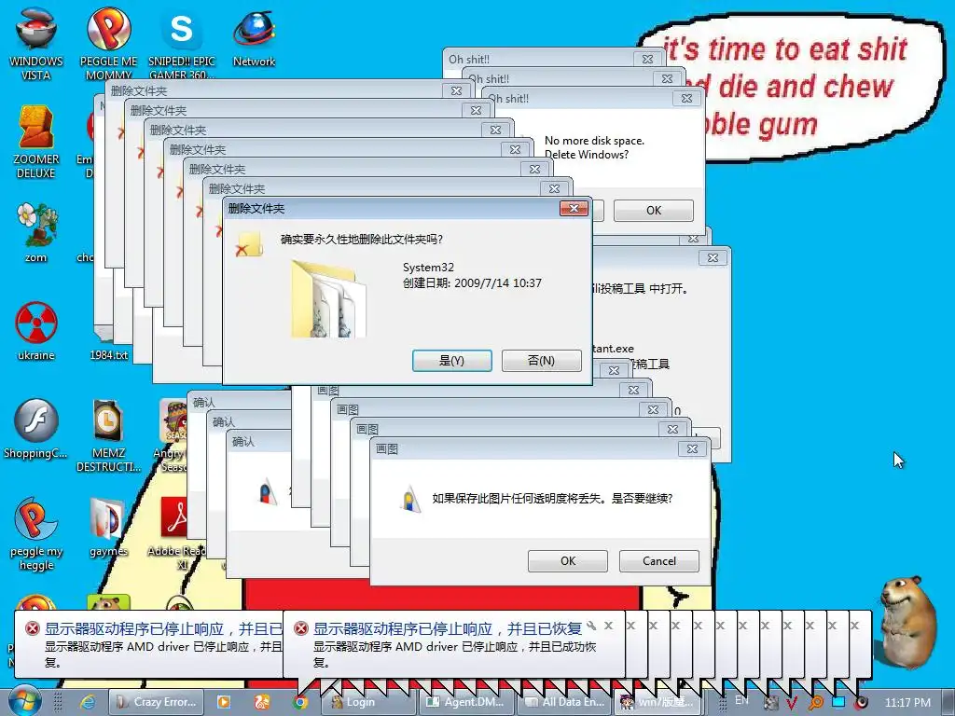955x716 pixels.
Task: Click 否(N) in delete folder dialog
Action: (542, 361)
